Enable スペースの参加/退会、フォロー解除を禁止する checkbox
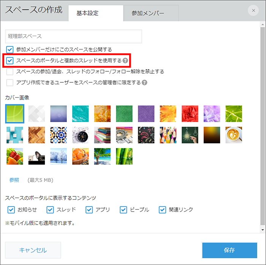Screen dimensions: 266x265 (9, 72)
